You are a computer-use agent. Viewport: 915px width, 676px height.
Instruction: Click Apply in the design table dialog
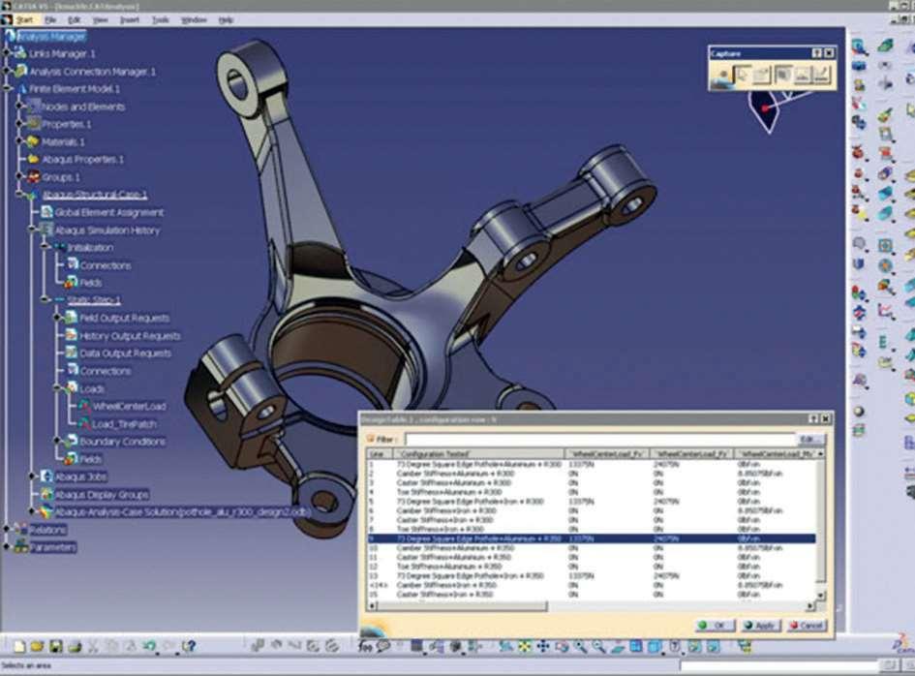(761, 626)
